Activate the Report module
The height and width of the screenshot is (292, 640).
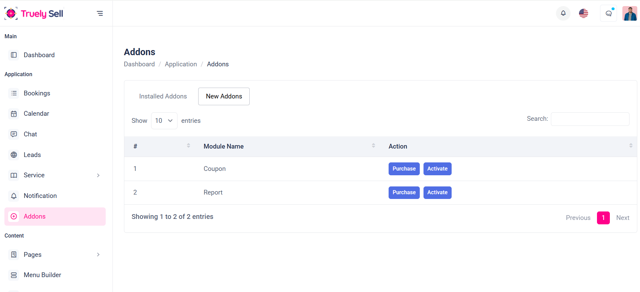(x=437, y=193)
